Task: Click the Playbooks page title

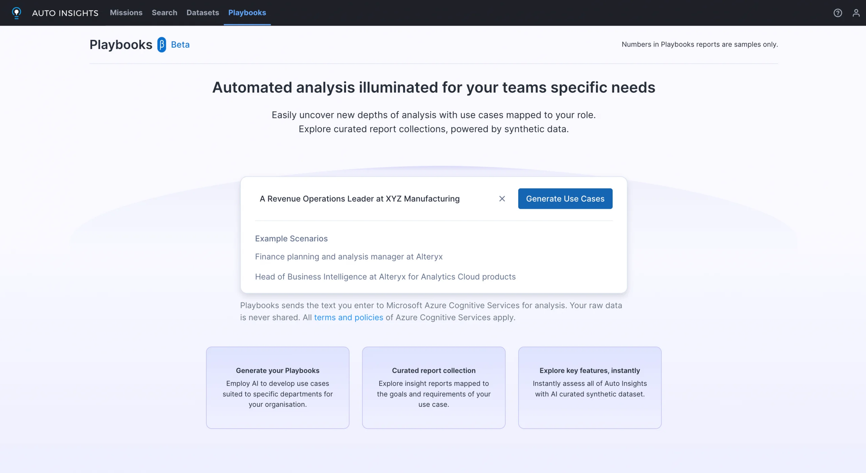Action: click(x=121, y=45)
